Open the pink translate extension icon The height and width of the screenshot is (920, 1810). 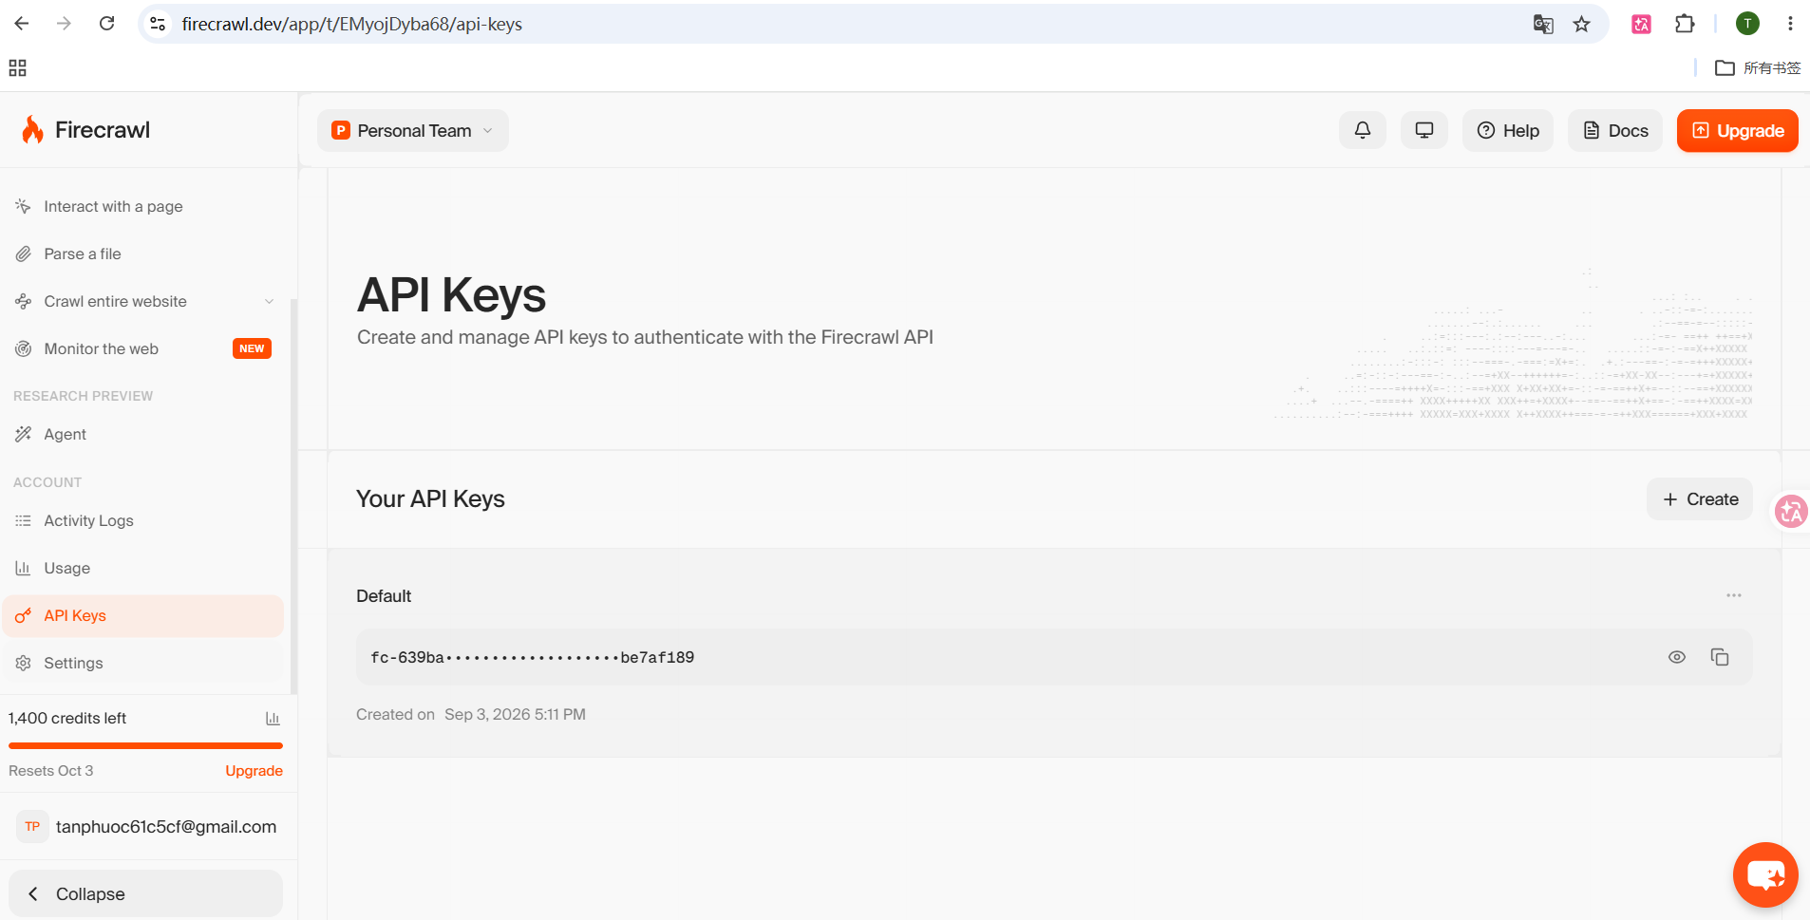[x=1641, y=24]
